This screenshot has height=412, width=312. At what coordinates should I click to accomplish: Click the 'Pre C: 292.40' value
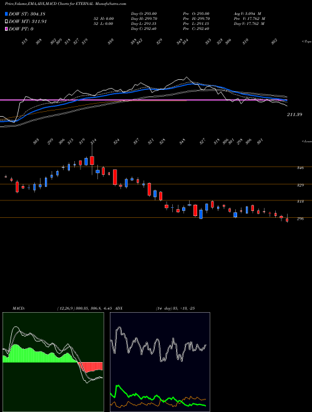tap(196, 29)
